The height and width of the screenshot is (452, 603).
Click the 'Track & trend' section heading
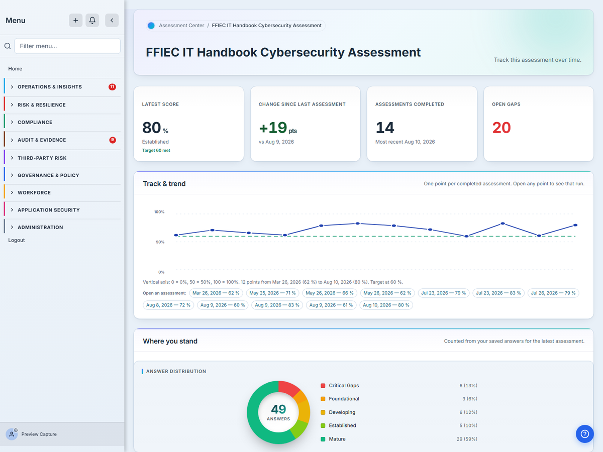coord(164,184)
